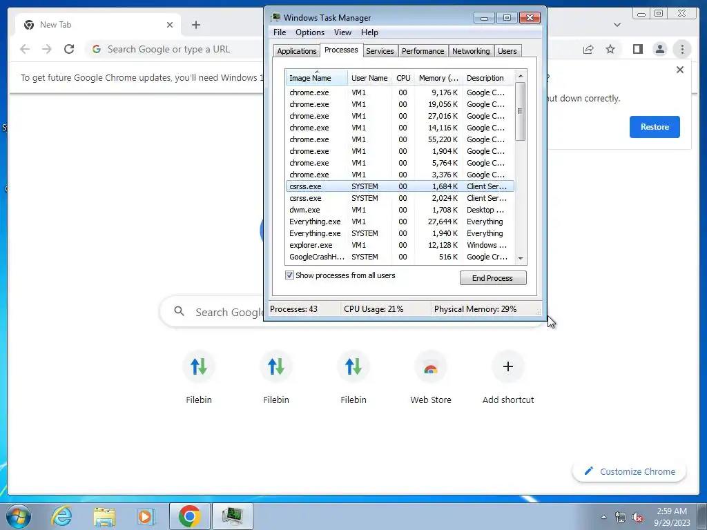Open Task Manager File menu

point(280,32)
